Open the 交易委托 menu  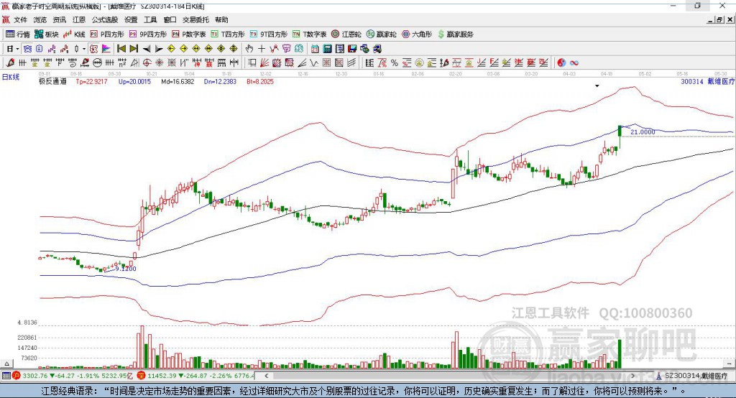195,19
